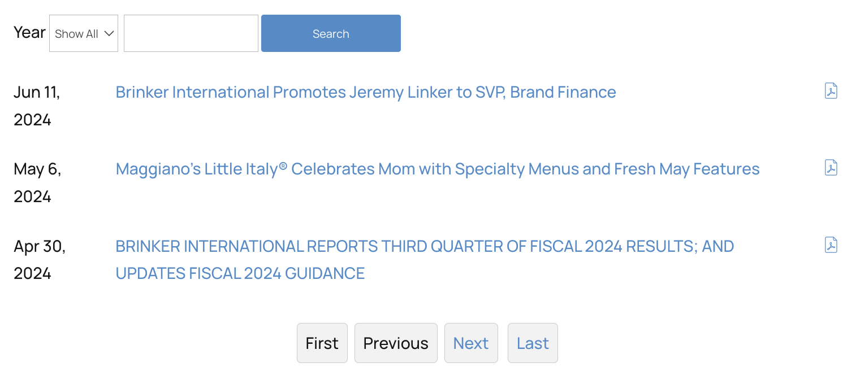Download PDF for Maggiano's Celebrates Mom release
This screenshot has height=389, width=856.
pos(831,168)
